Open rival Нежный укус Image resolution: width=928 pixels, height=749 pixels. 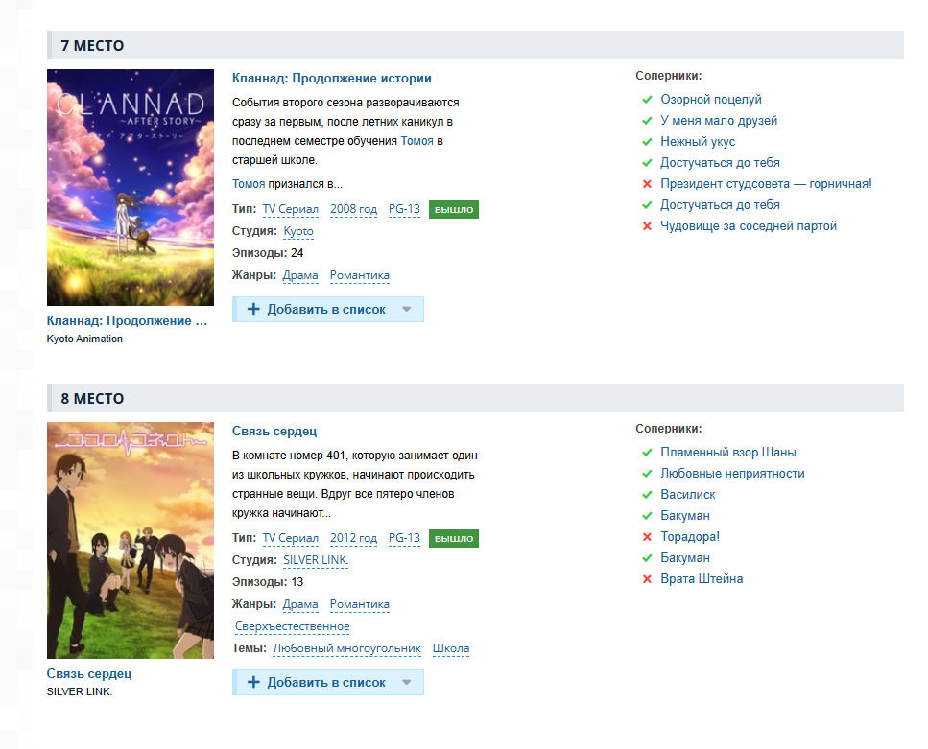point(698,141)
